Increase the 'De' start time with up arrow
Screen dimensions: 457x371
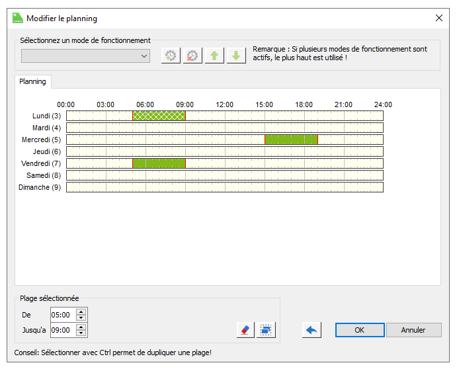(81, 311)
